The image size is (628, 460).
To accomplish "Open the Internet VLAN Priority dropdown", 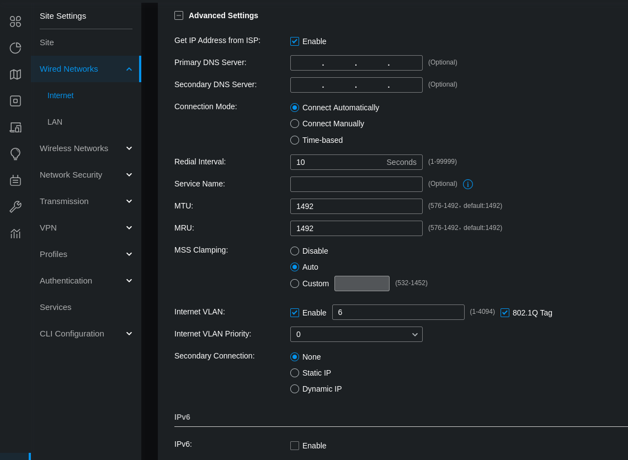I will point(356,334).
